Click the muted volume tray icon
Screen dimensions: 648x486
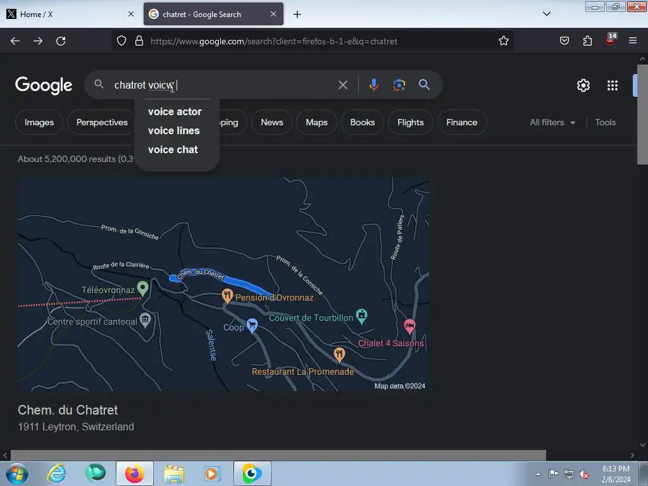coord(583,474)
